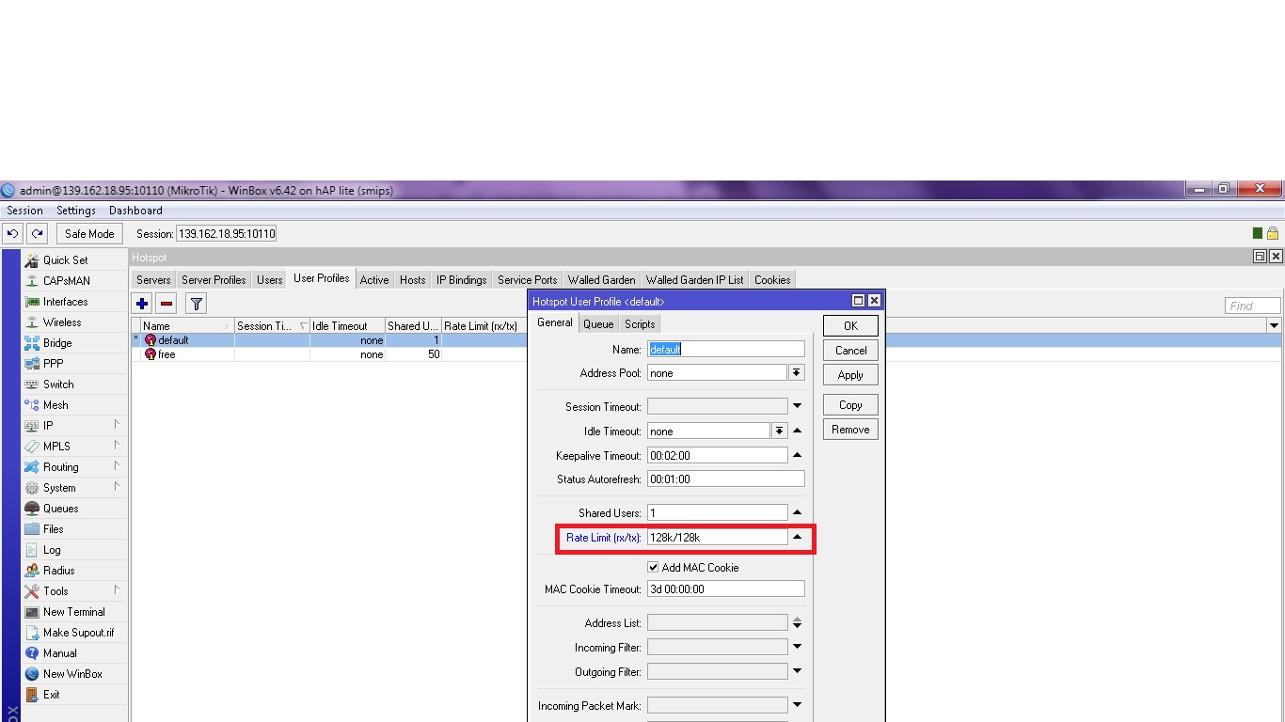Click the Find search box
Viewport: 1285px width, 722px height.
click(x=1253, y=306)
